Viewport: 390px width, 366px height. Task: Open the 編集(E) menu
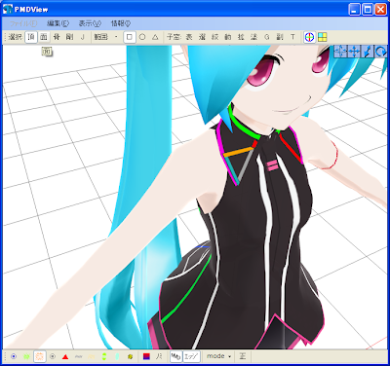[x=58, y=23]
